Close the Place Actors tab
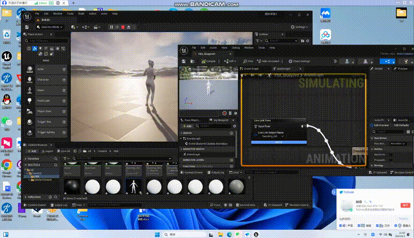This screenshot has width=414, height=238. point(51,34)
